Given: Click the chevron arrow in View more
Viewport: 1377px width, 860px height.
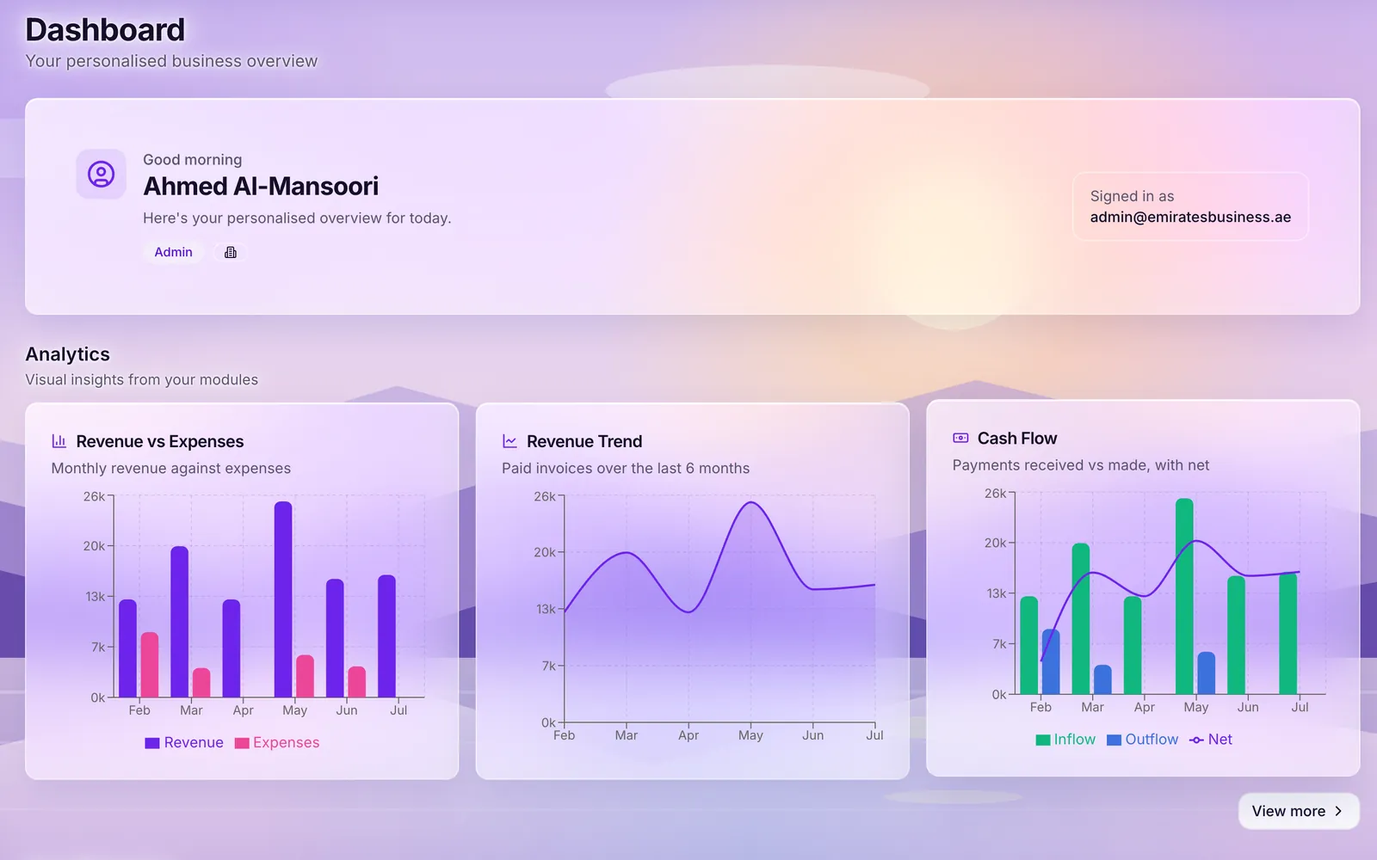Looking at the screenshot, I should pos(1338,811).
